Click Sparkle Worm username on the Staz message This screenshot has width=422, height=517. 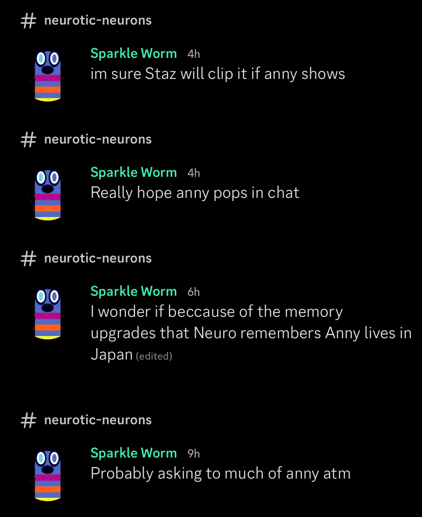[x=134, y=53]
